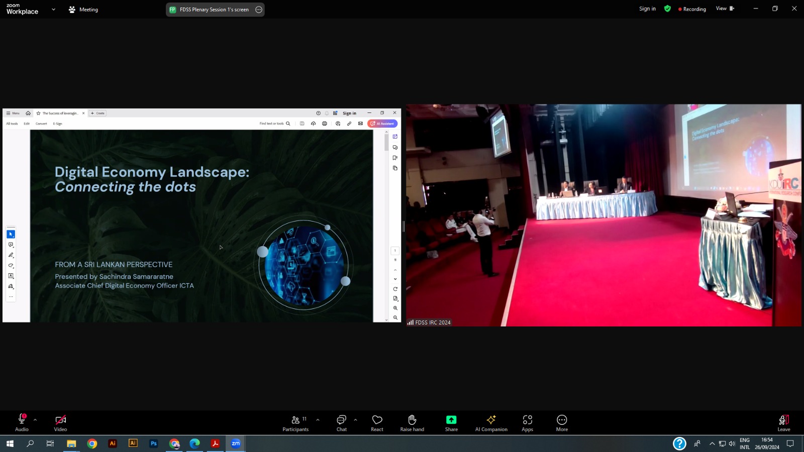The image size is (804, 452).
Task: Open the View layout menu
Action: coord(725,9)
